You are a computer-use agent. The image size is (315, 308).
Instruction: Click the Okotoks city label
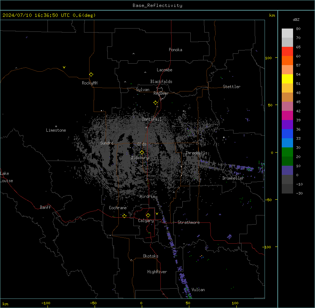tap(151, 256)
